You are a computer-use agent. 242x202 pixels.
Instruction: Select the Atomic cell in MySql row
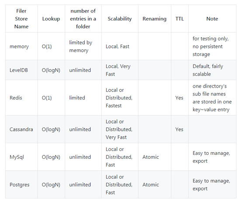(x=150, y=157)
